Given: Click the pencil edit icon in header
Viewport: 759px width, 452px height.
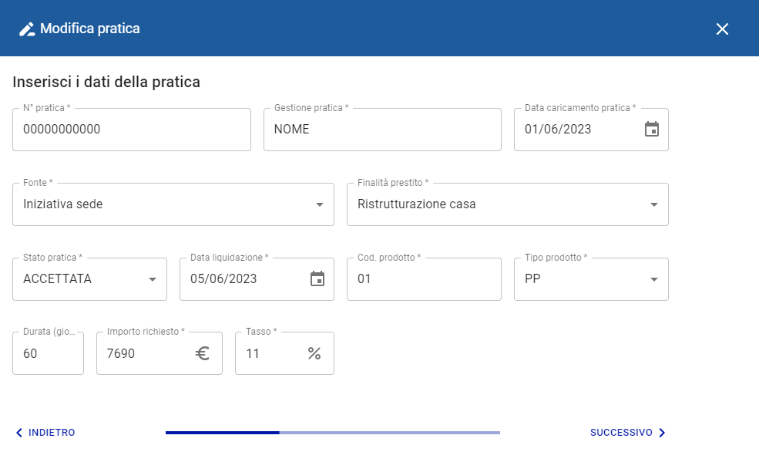Looking at the screenshot, I should (x=27, y=29).
